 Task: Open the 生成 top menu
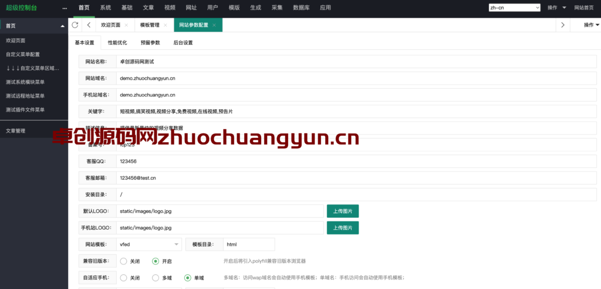pos(256,8)
